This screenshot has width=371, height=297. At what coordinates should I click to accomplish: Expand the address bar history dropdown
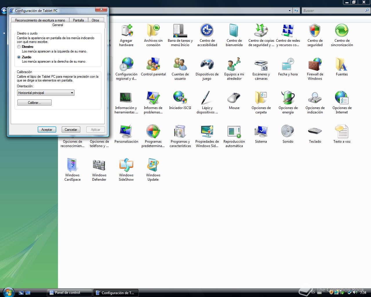click(x=290, y=11)
